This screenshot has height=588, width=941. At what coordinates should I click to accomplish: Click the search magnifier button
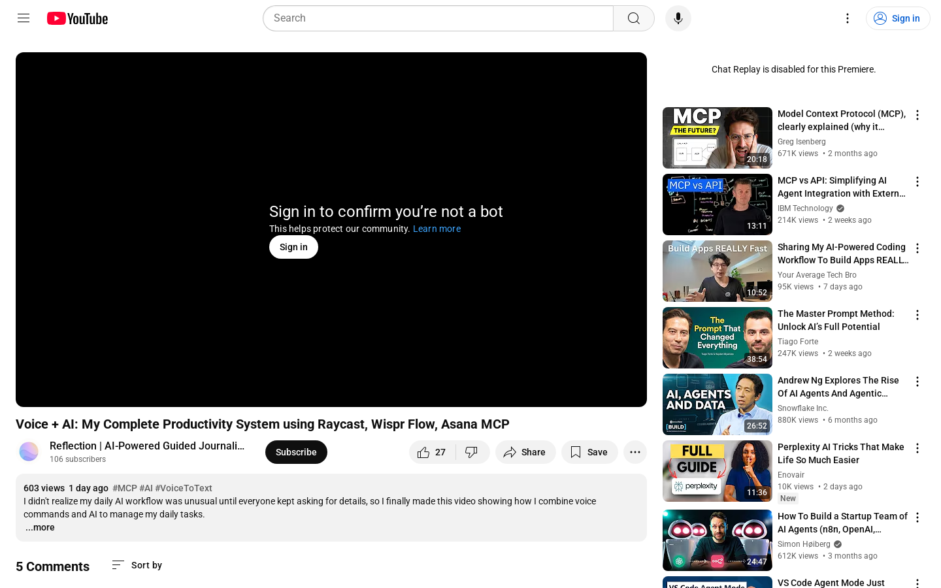634,18
